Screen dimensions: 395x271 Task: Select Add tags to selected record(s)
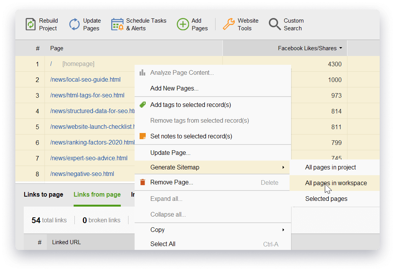click(191, 105)
